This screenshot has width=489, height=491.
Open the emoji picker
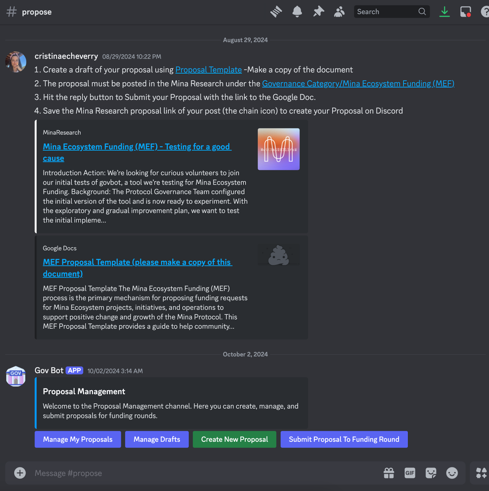click(452, 473)
